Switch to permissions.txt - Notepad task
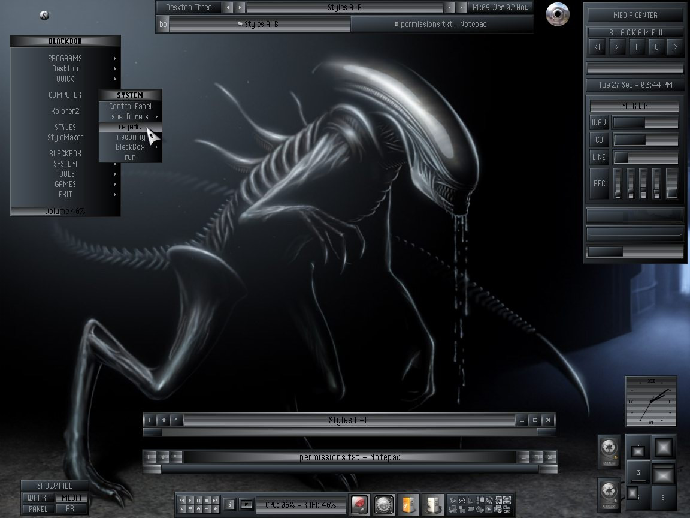Screen dimensions: 690x518 [441, 24]
